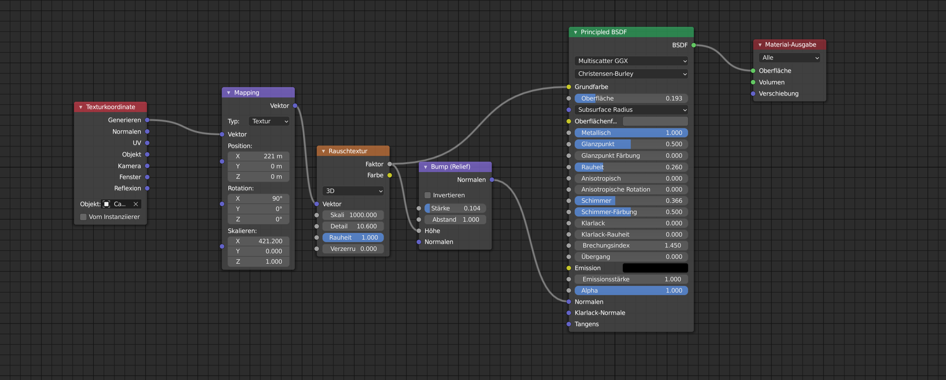
Task: Click the object icon in the Objekt field
Action: (x=107, y=204)
